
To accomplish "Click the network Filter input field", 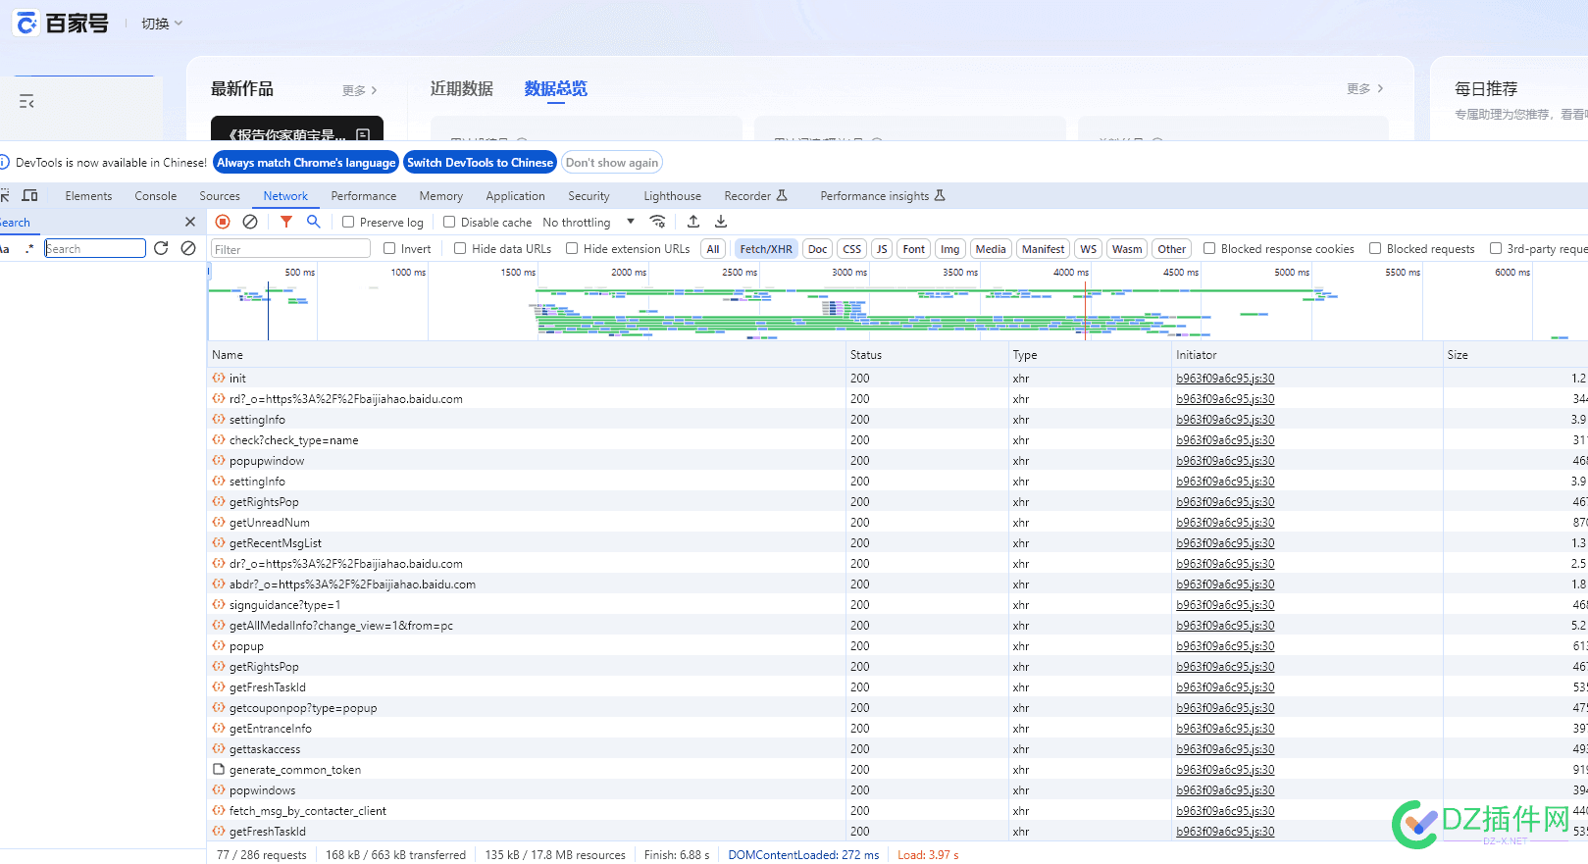I will tap(290, 248).
